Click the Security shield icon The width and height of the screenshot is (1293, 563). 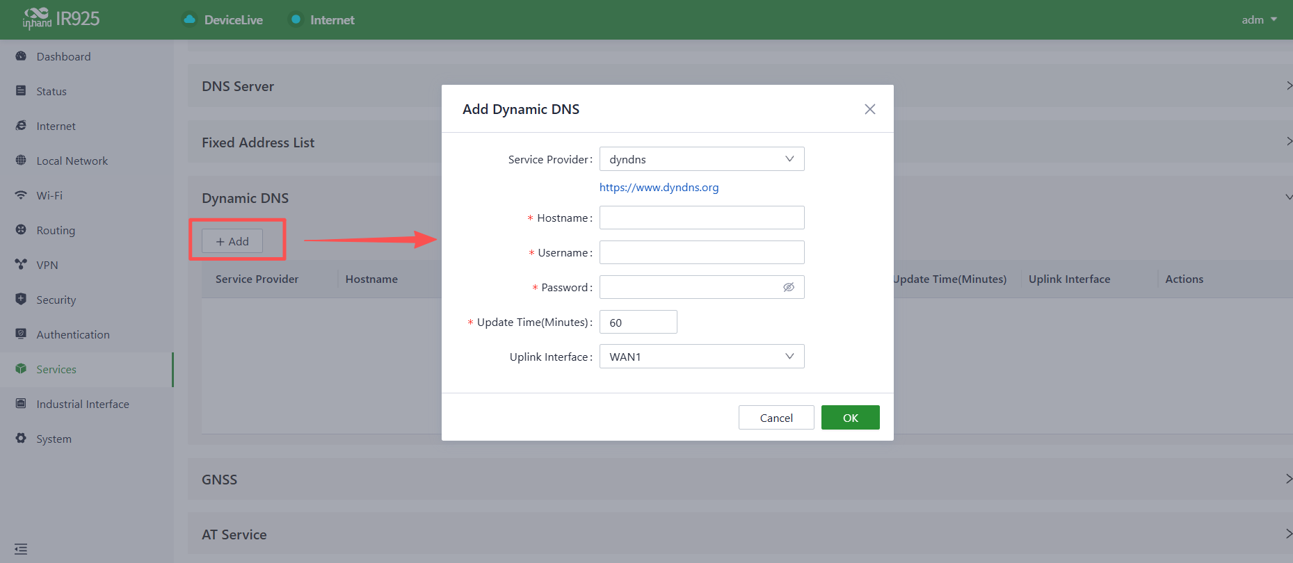[21, 299]
